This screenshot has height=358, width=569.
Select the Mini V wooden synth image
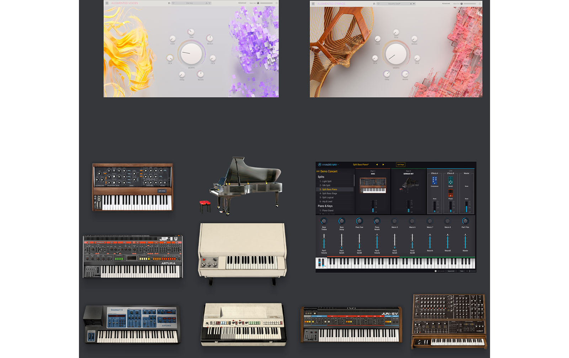pos(133,187)
